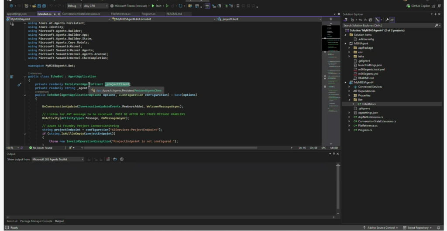Screen dimensions: 447x231
Task: Click the pin icon on EchoBot.cs tab
Action: 55,14
